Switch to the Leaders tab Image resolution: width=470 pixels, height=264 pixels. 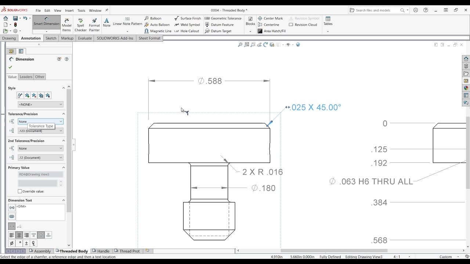(26, 77)
